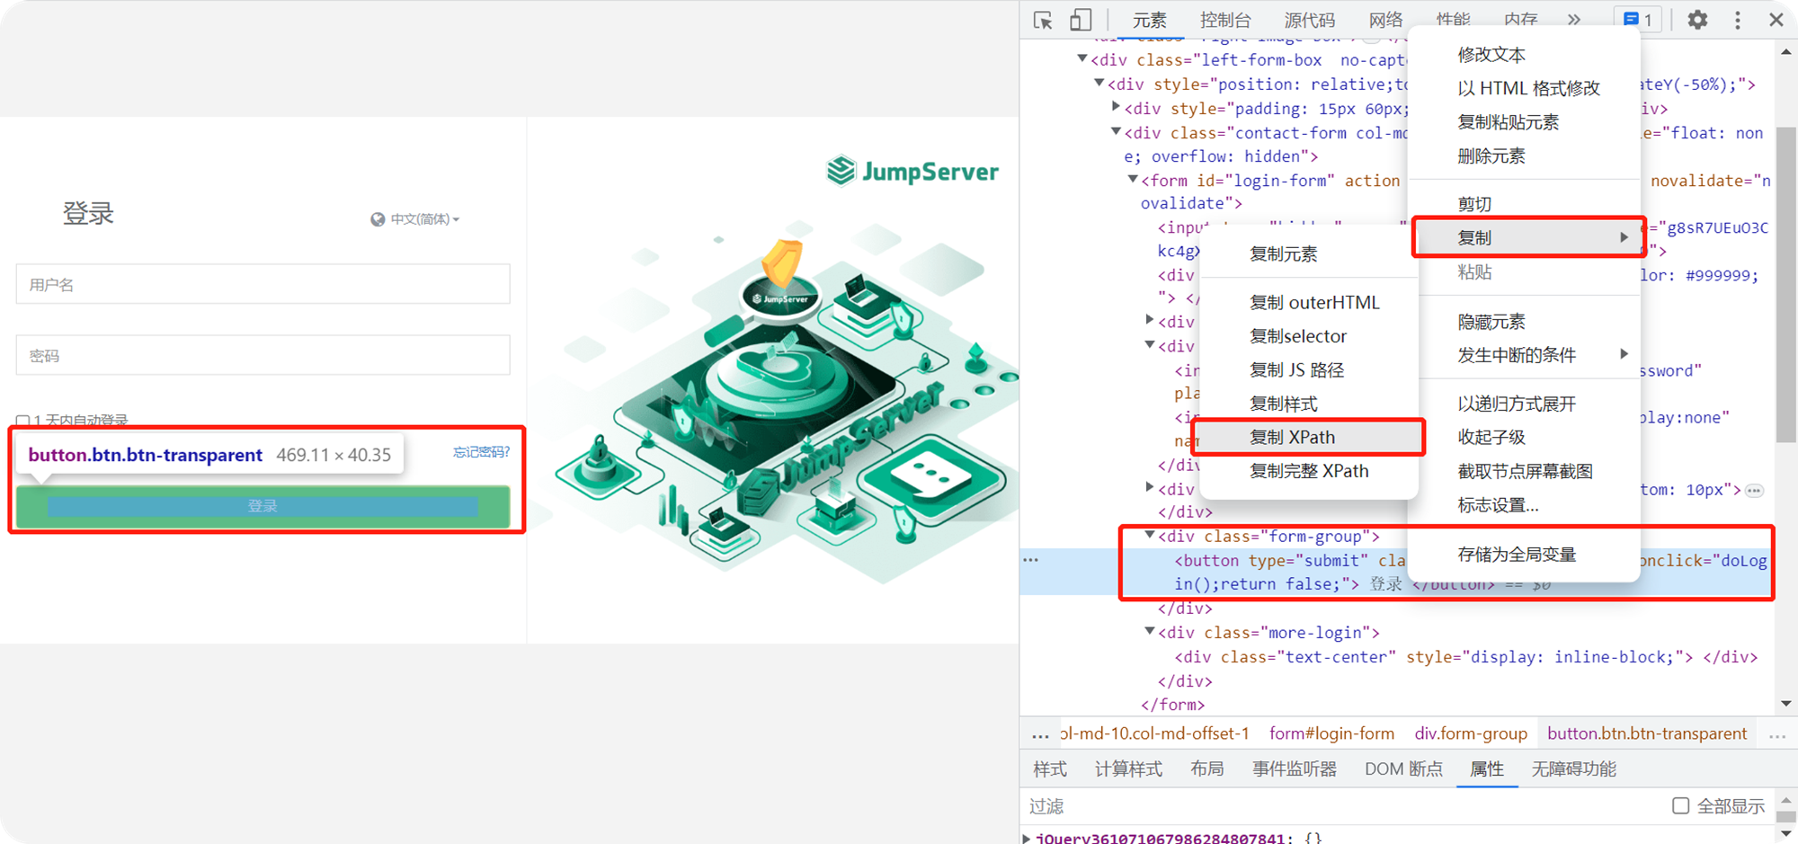
Task: Switch to the 控制台 tab
Action: 1225,20
